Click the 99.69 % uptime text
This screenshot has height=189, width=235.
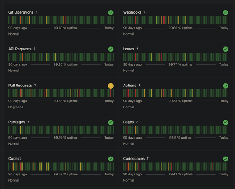click(66, 174)
